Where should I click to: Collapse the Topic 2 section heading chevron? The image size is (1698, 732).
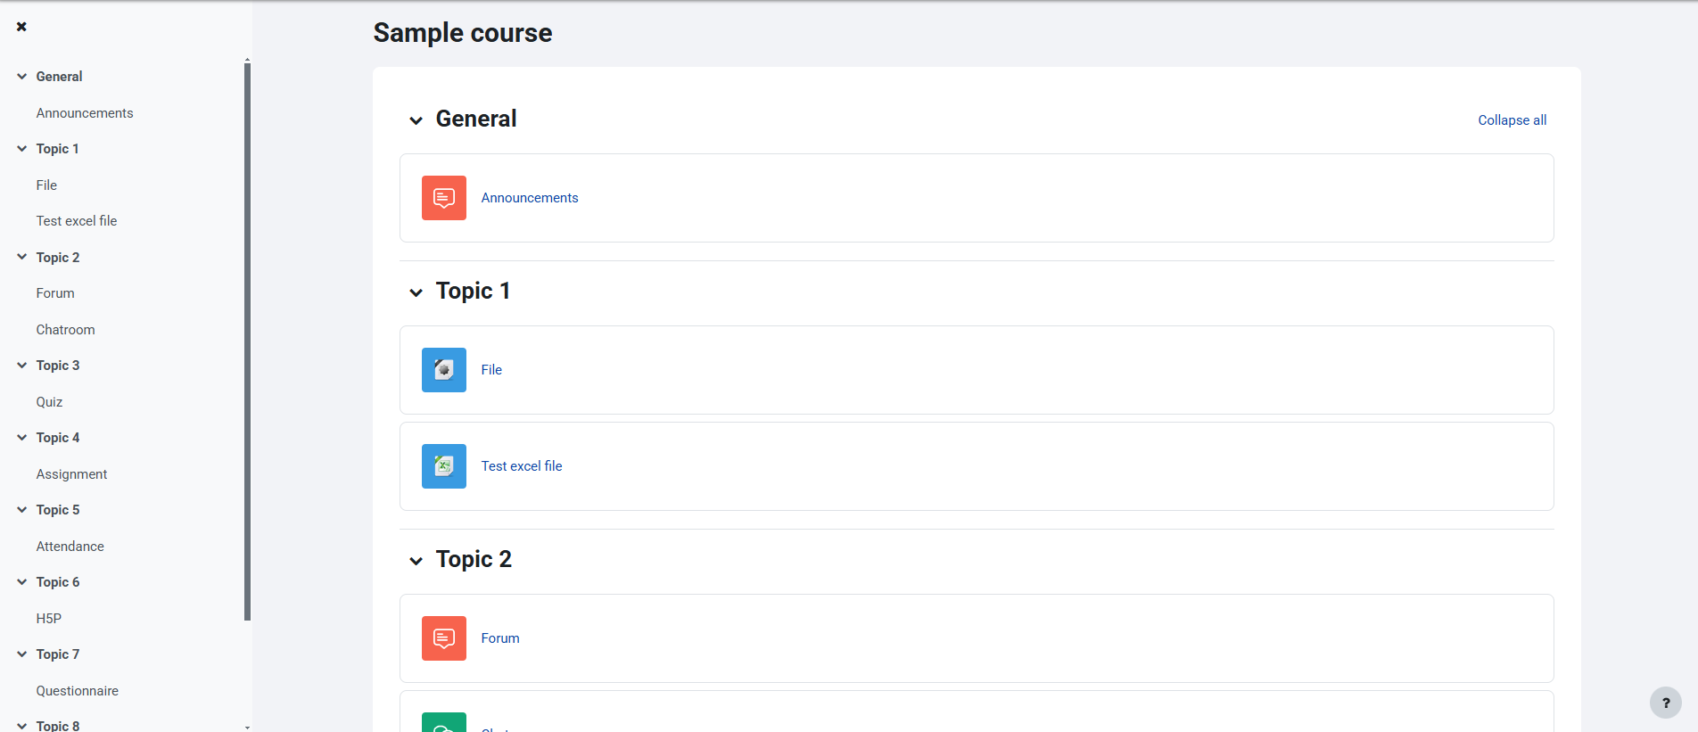coord(416,561)
